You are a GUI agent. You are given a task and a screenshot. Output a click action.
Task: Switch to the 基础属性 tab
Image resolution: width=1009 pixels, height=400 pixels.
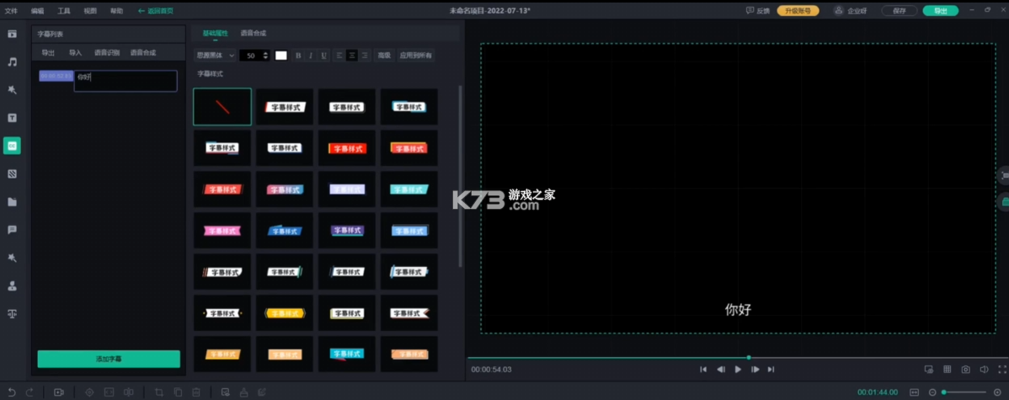tap(215, 33)
